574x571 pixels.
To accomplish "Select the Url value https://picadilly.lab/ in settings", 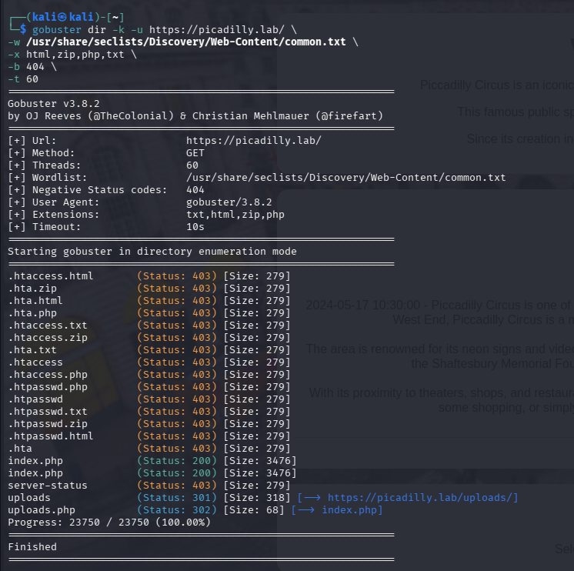I will 253,140.
